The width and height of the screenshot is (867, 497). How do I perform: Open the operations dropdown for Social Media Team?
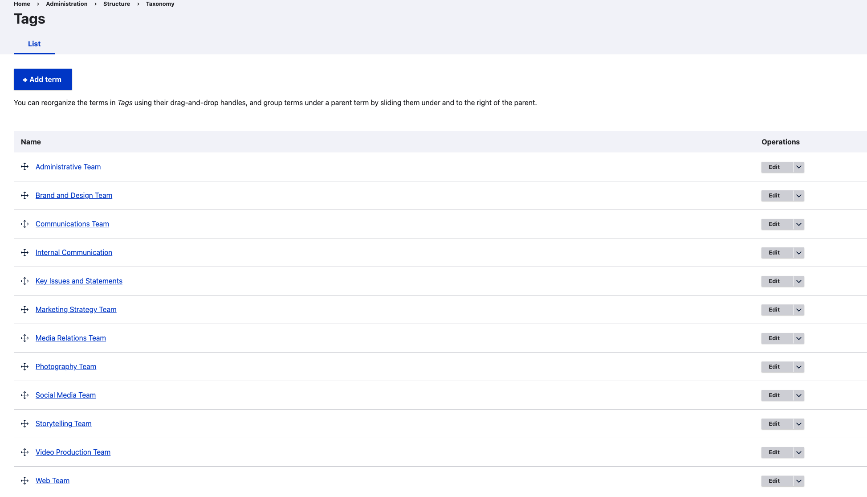point(798,395)
